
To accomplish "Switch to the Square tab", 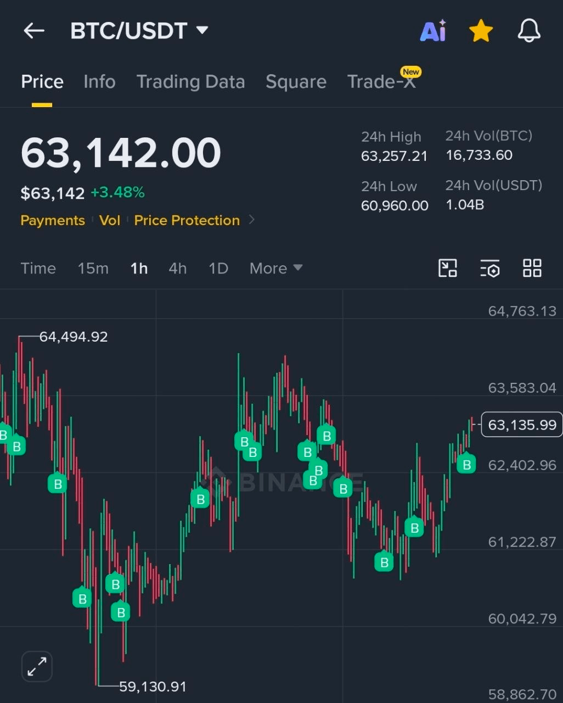I will click(x=296, y=82).
